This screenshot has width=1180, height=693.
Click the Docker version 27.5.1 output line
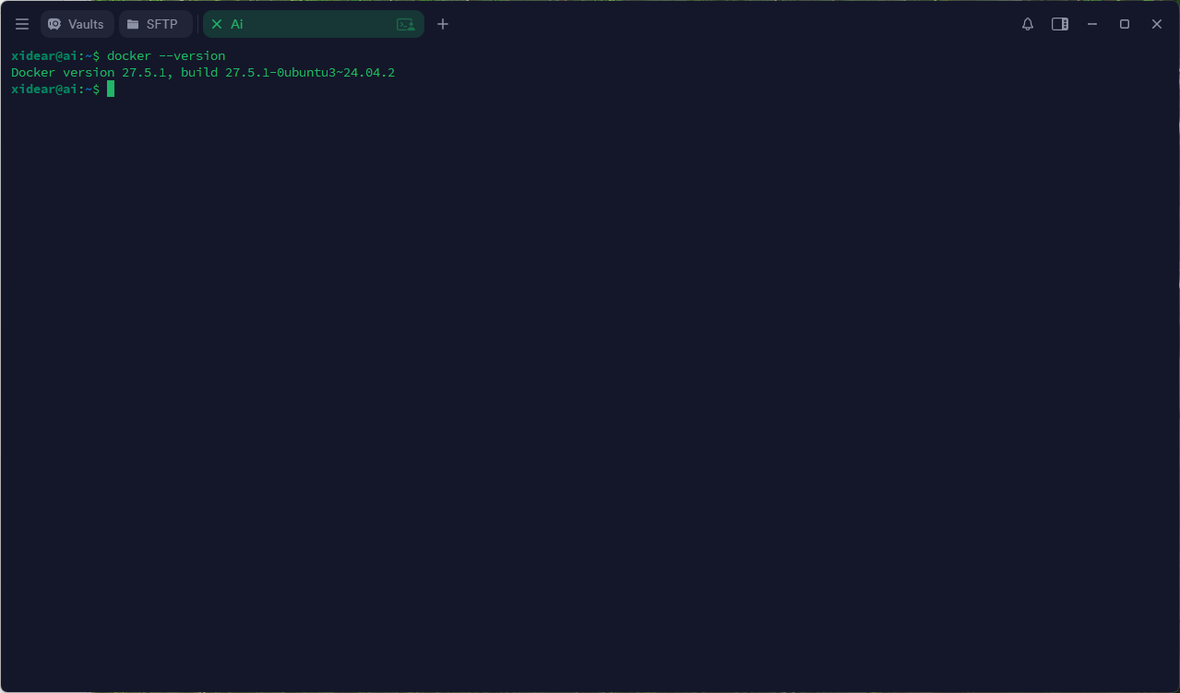(203, 73)
